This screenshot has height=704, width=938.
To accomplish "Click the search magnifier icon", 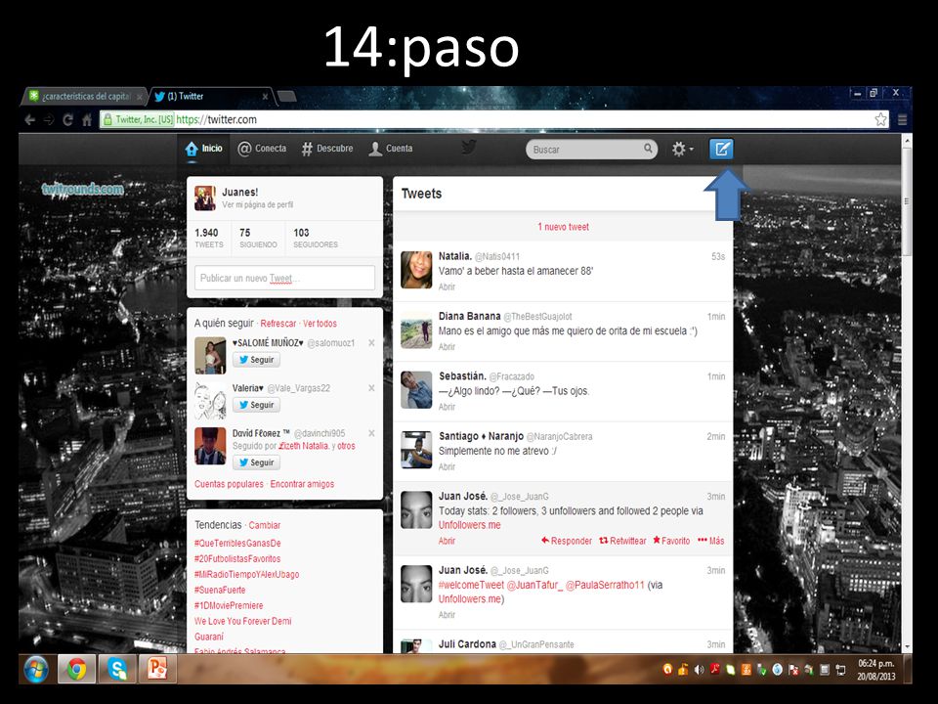I will click(x=648, y=149).
